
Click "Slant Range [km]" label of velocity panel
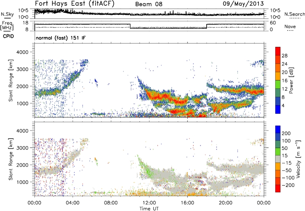[11, 159]
